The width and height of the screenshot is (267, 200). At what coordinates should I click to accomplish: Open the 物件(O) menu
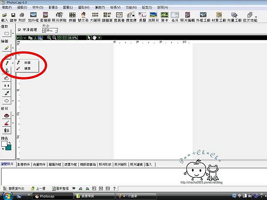click(38, 8)
